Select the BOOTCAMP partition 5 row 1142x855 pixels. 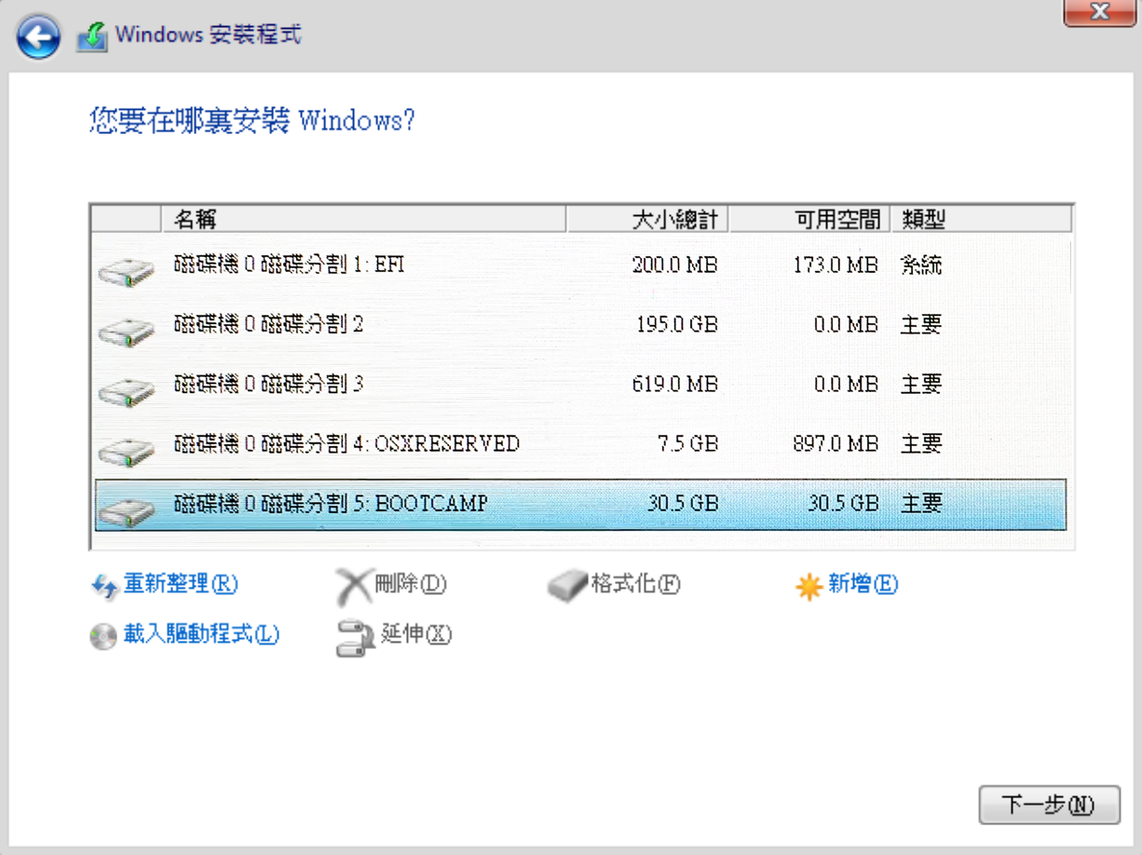pos(578,504)
